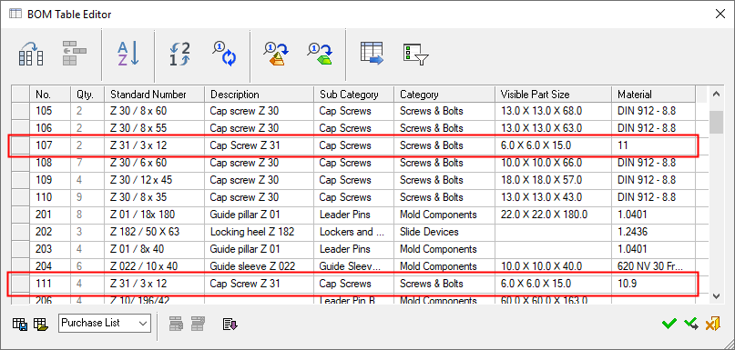
Task: Click the renumber items 1-2 icon
Action: pos(180,54)
